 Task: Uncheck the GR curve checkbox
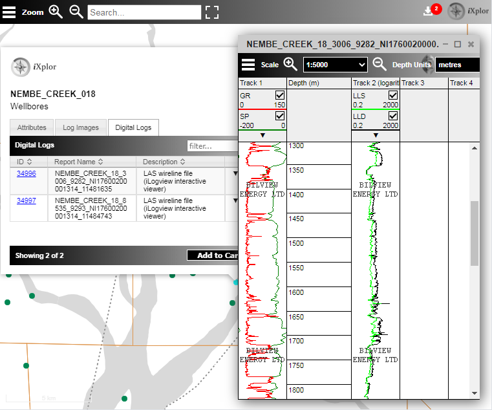pyautogui.click(x=279, y=95)
